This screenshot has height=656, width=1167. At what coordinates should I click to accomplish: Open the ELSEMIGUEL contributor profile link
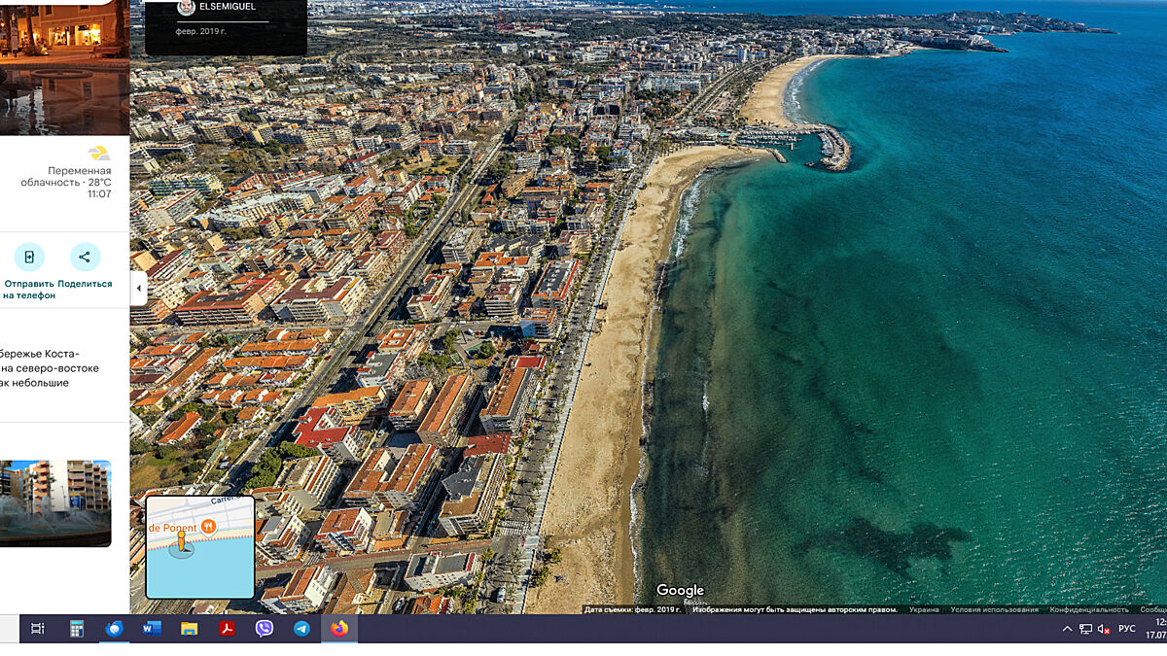(x=228, y=7)
